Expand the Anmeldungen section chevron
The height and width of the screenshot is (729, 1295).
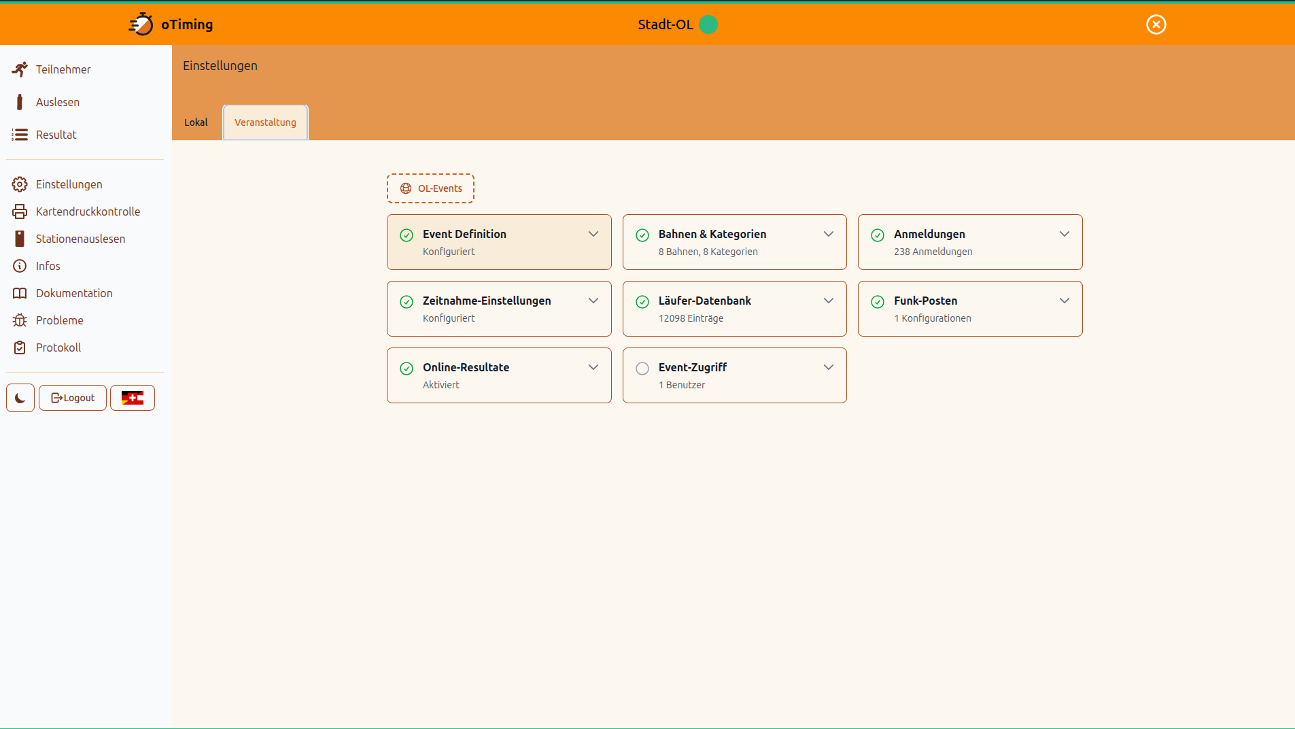click(x=1065, y=234)
